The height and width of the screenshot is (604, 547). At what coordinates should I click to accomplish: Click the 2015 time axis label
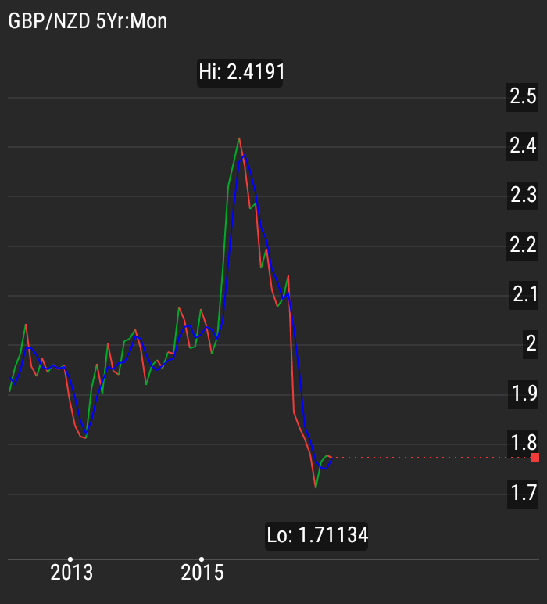(x=202, y=573)
